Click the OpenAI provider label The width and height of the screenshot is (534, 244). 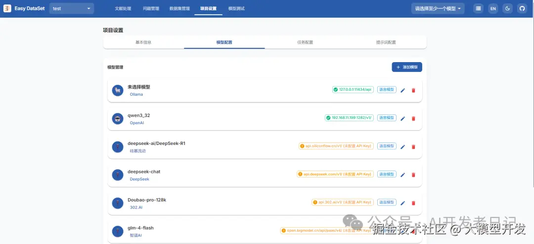point(137,123)
